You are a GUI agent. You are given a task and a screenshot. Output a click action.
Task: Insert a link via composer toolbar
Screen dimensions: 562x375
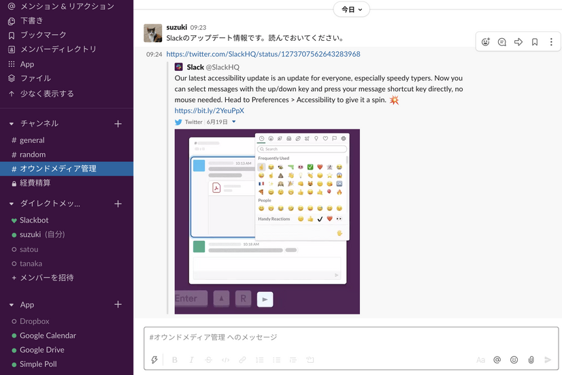tap(243, 359)
